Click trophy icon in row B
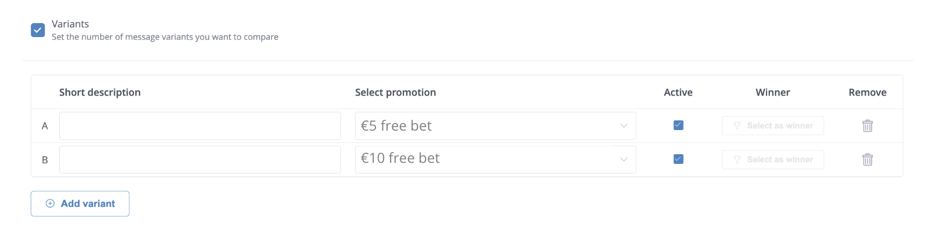 737,160
